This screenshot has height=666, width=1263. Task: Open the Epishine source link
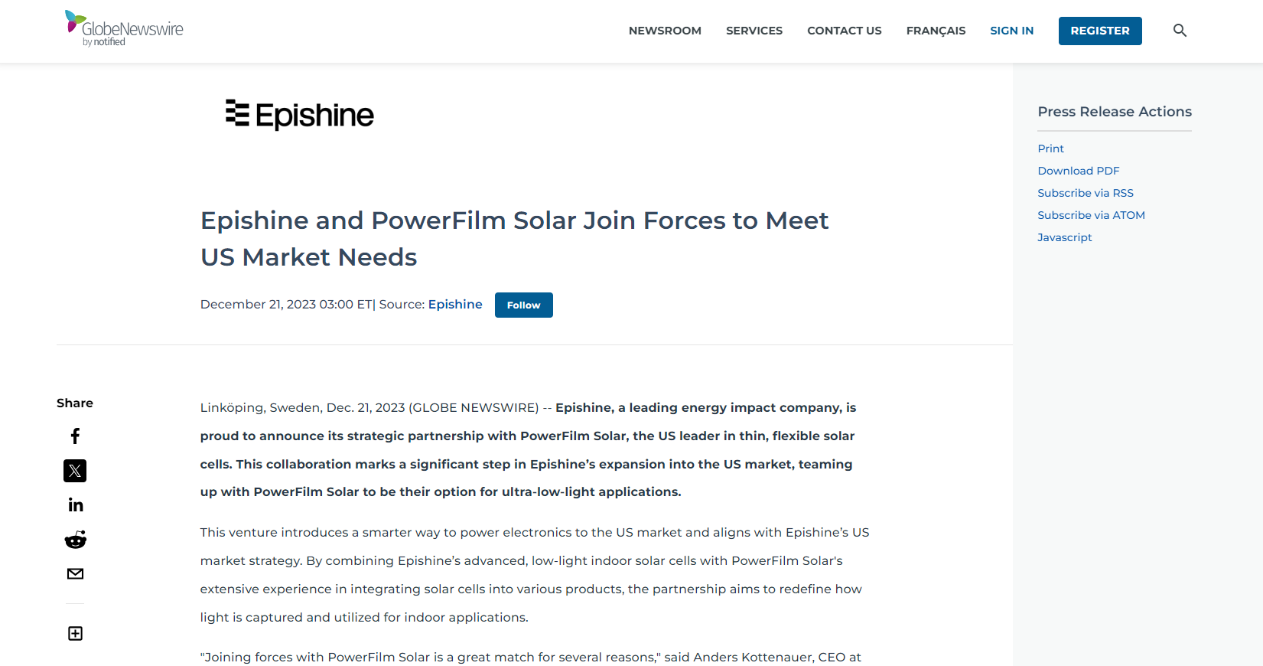pos(455,305)
